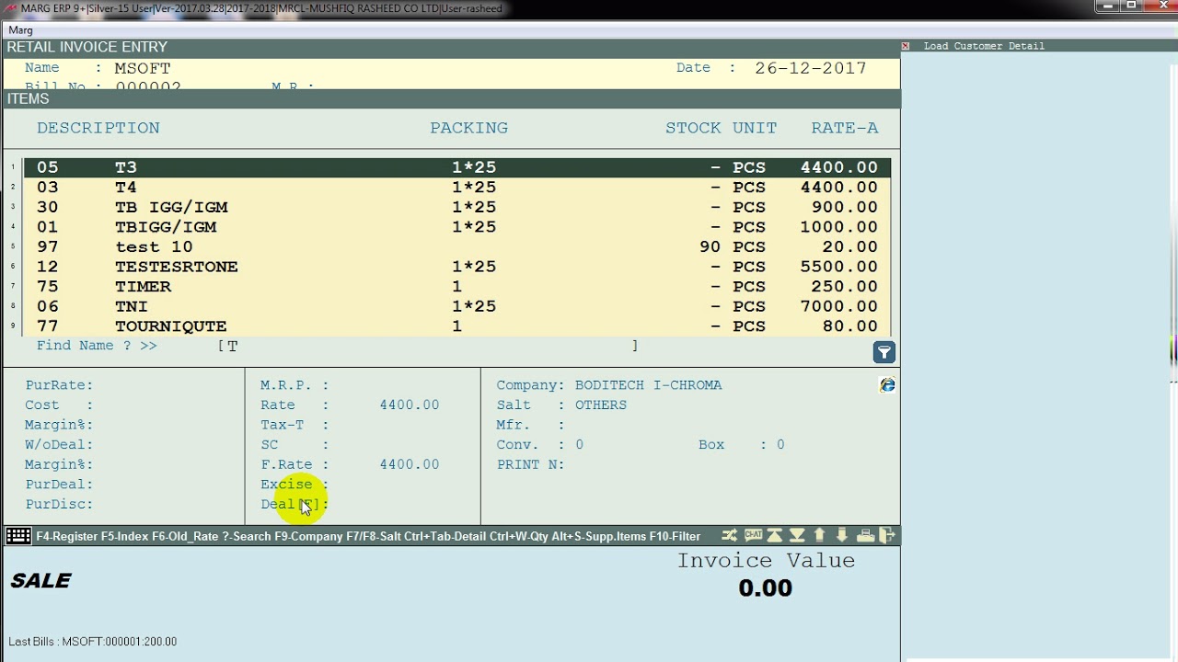
Task: Open the Internet Explorer icon
Action: point(887,385)
